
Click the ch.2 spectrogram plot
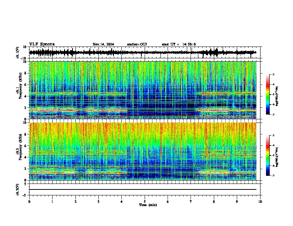click(x=143, y=151)
